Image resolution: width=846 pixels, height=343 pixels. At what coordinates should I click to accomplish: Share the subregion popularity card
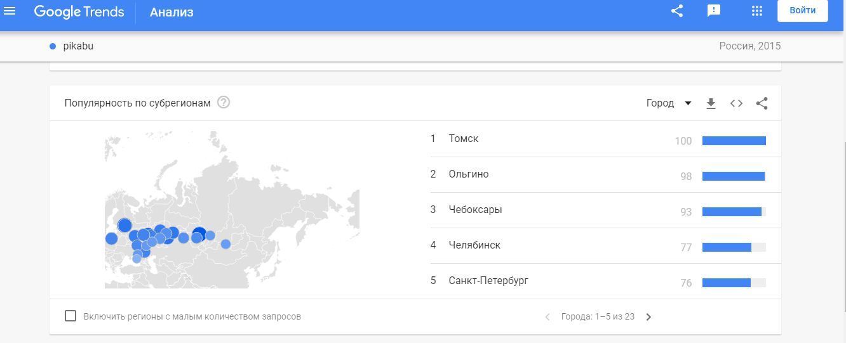762,103
